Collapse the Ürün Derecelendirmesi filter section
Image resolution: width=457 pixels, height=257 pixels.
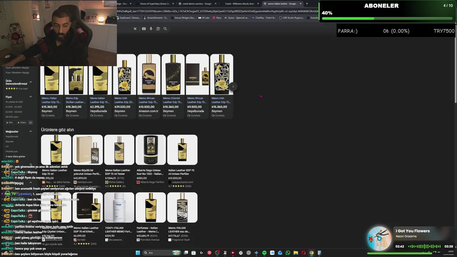click(31, 82)
